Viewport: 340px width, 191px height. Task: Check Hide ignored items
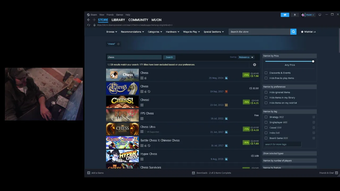[x=266, y=92]
